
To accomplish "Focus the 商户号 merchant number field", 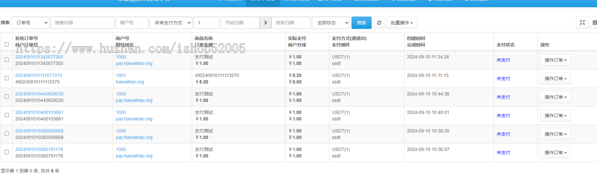I will 132,23.
